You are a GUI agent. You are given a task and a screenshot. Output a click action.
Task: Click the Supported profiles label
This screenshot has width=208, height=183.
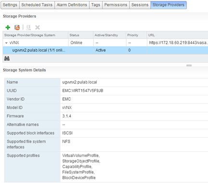[x=23, y=156]
